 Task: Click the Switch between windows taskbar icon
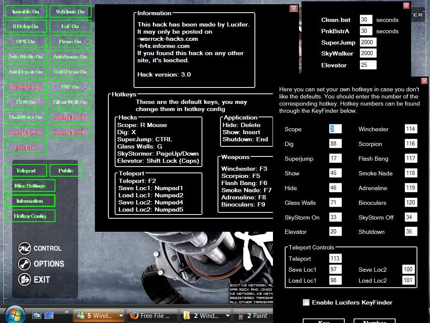(37, 315)
